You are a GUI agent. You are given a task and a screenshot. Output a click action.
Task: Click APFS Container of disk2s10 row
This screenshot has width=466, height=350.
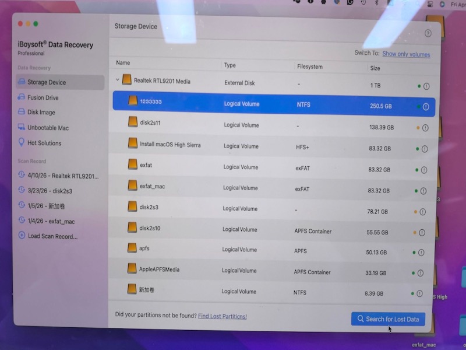pyautogui.click(x=313, y=231)
